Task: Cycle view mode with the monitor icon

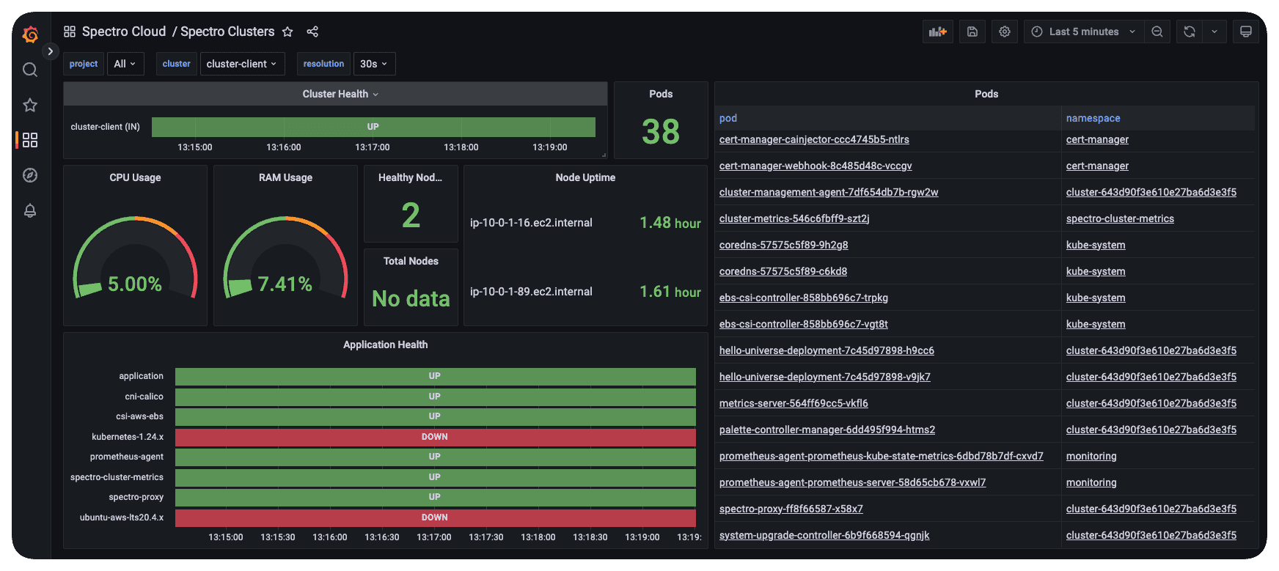Action: point(1246,32)
